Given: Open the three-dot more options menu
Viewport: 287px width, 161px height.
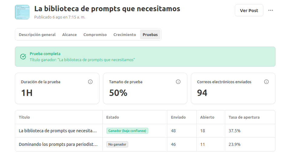Looking at the screenshot, I should [271, 10].
